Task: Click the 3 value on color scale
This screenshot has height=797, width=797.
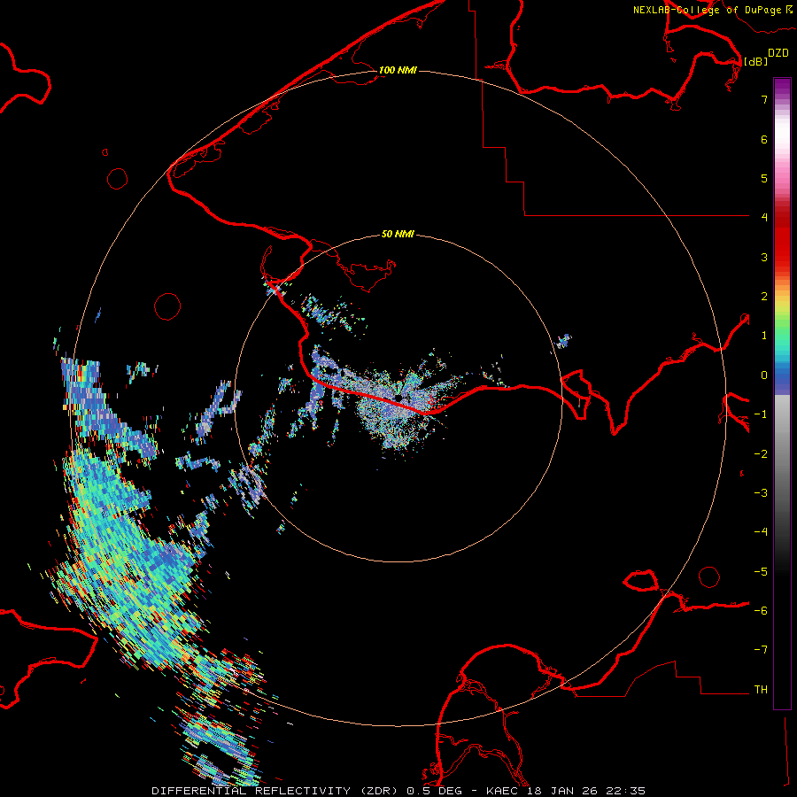Action: [764, 257]
